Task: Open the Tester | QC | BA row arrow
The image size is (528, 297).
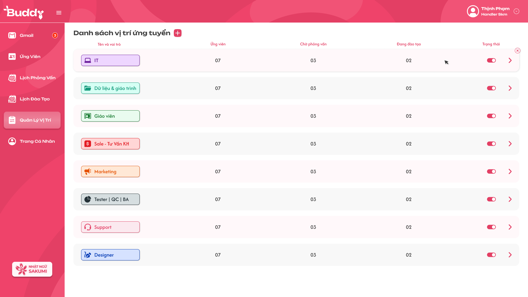Action: click(x=510, y=199)
